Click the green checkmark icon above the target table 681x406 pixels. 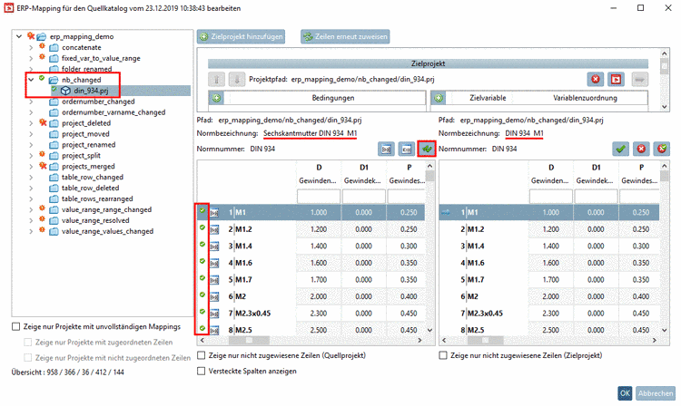pyautogui.click(x=620, y=149)
